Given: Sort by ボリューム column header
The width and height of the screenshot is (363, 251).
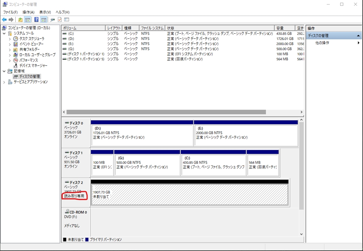Looking at the screenshot, I should point(83,28).
